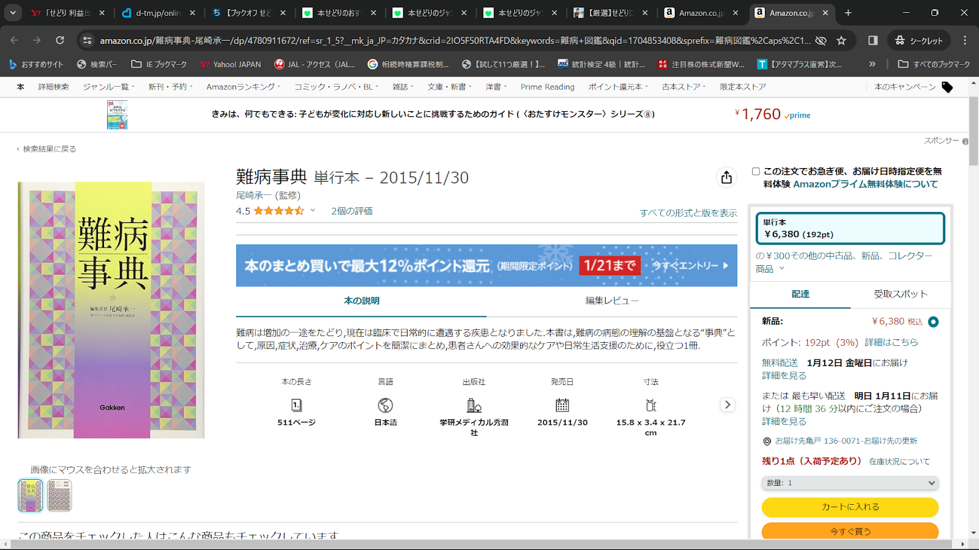Click the site information icon in the address bar
This screenshot has width=979, height=550.
[x=87, y=40]
